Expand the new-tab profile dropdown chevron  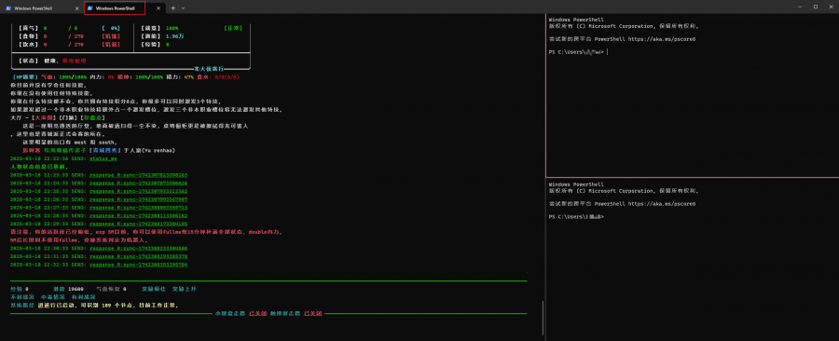click(x=183, y=8)
